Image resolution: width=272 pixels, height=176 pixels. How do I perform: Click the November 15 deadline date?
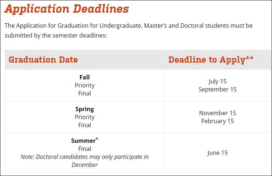[x=217, y=113]
